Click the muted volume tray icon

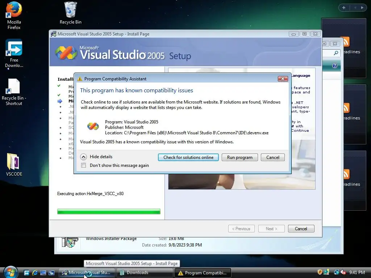click(343, 272)
